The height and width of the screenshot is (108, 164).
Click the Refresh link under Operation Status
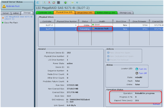pos(157,104)
